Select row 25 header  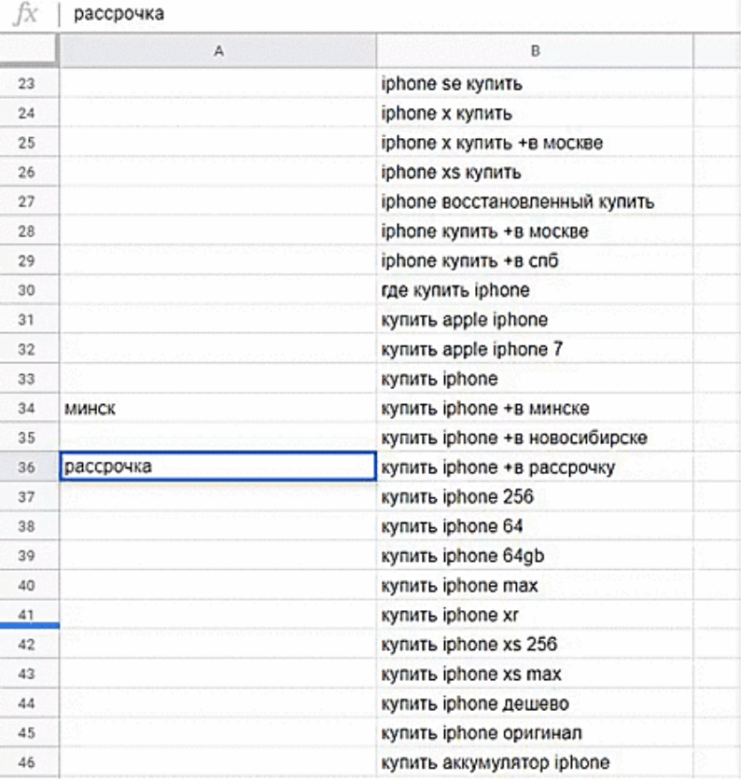[x=29, y=142]
